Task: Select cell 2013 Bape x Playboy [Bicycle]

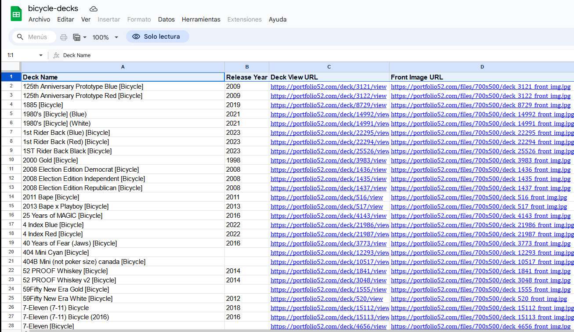Action: click(123, 206)
